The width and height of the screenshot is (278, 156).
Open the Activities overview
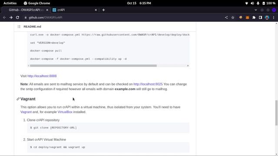point(10,3)
